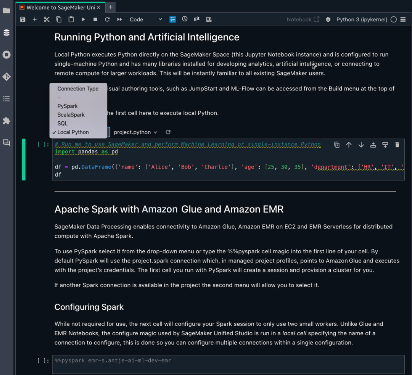The image size is (412, 375).
Task: Click the %%pyspark emr-s code cell
Action: [x=228, y=364]
